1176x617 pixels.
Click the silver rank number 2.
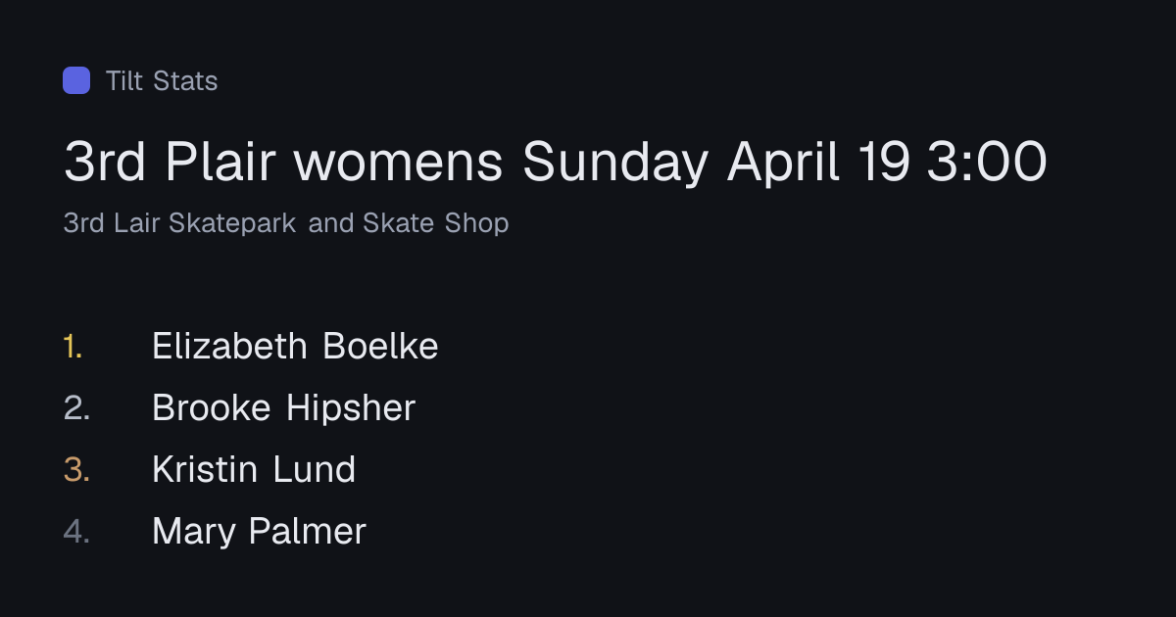(76, 407)
